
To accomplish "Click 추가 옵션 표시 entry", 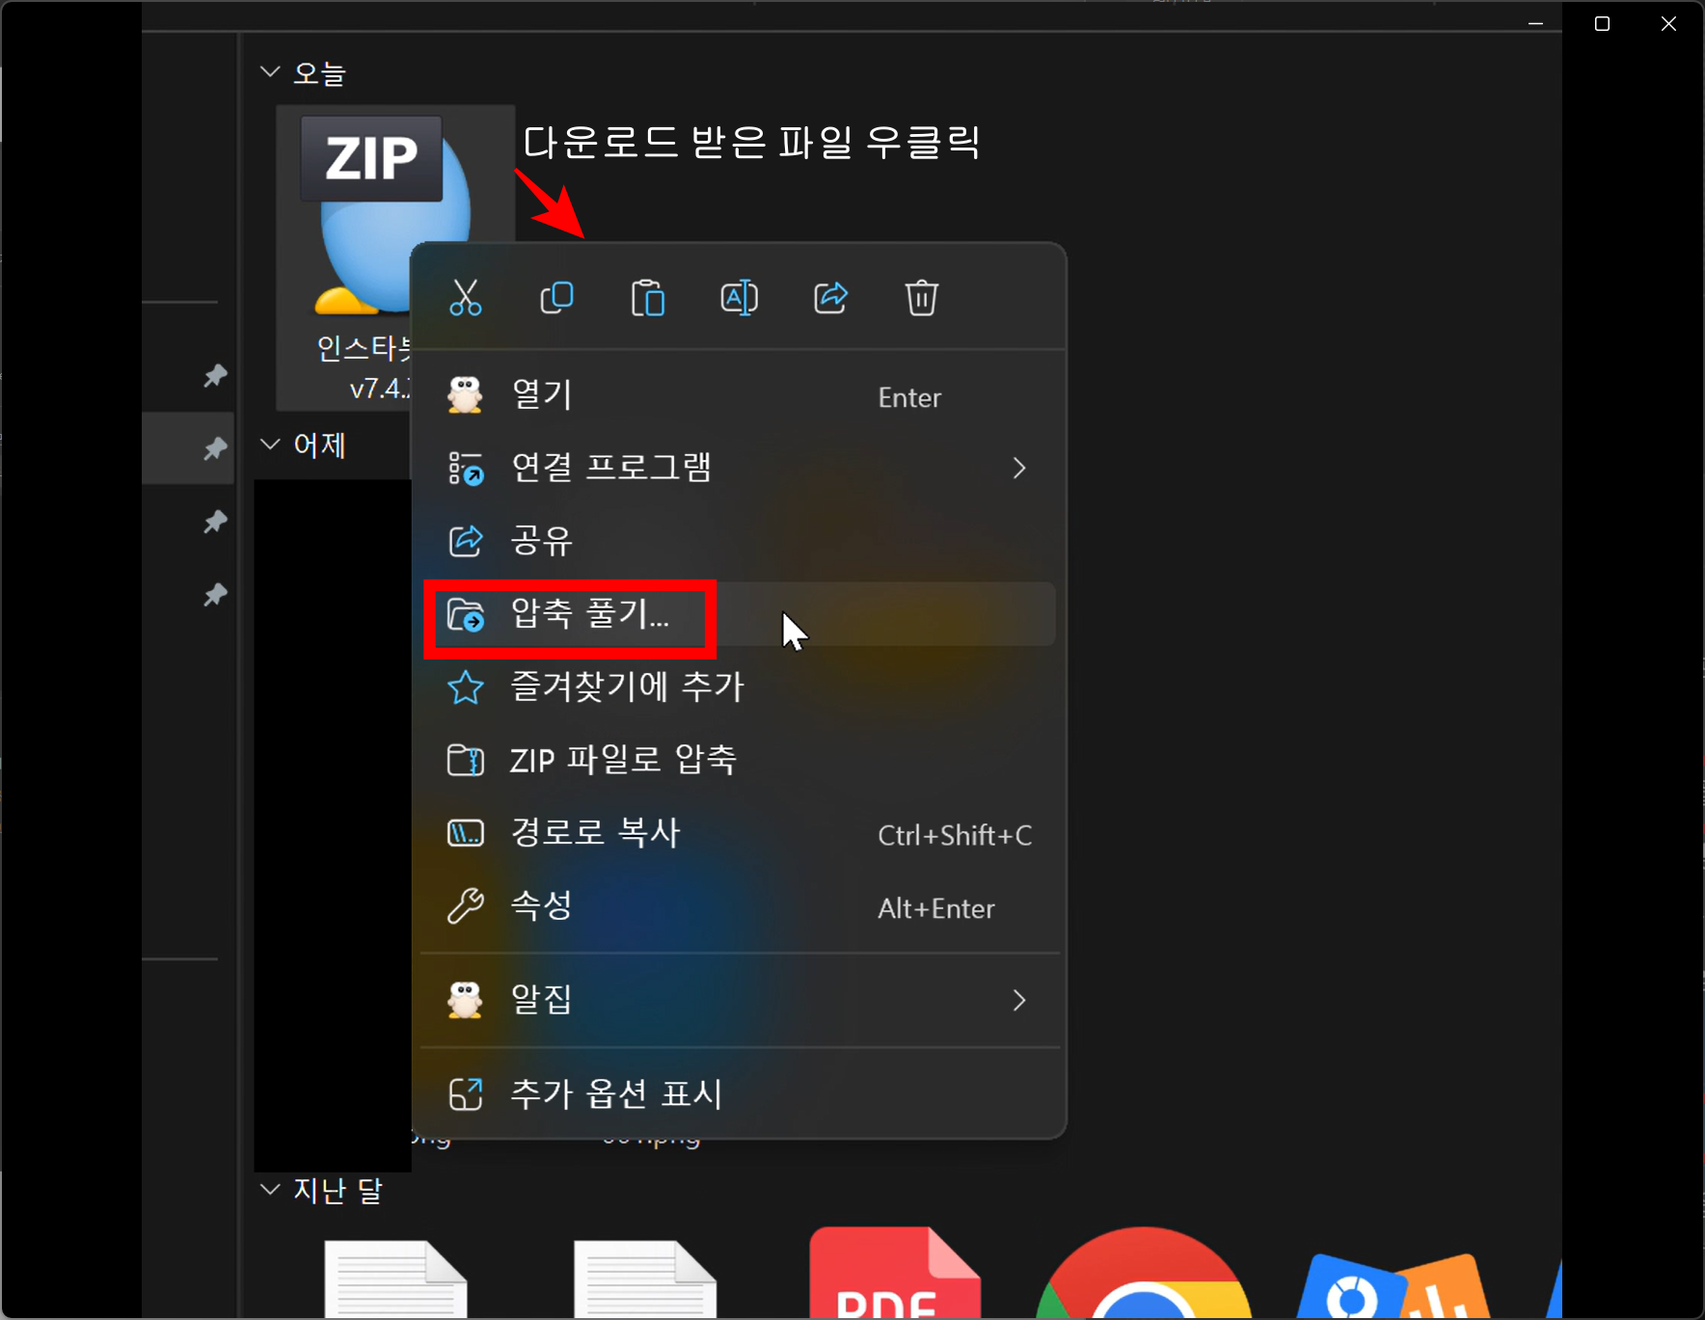I will (x=739, y=1093).
